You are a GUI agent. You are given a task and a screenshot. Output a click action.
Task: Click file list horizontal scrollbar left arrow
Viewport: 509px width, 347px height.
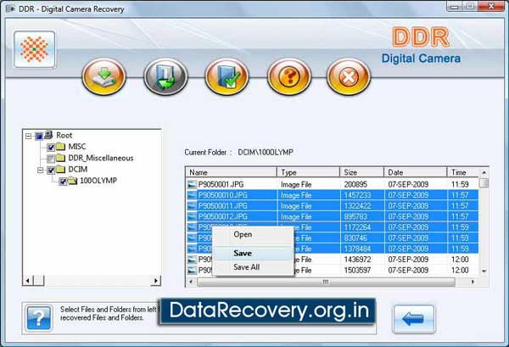click(x=191, y=282)
